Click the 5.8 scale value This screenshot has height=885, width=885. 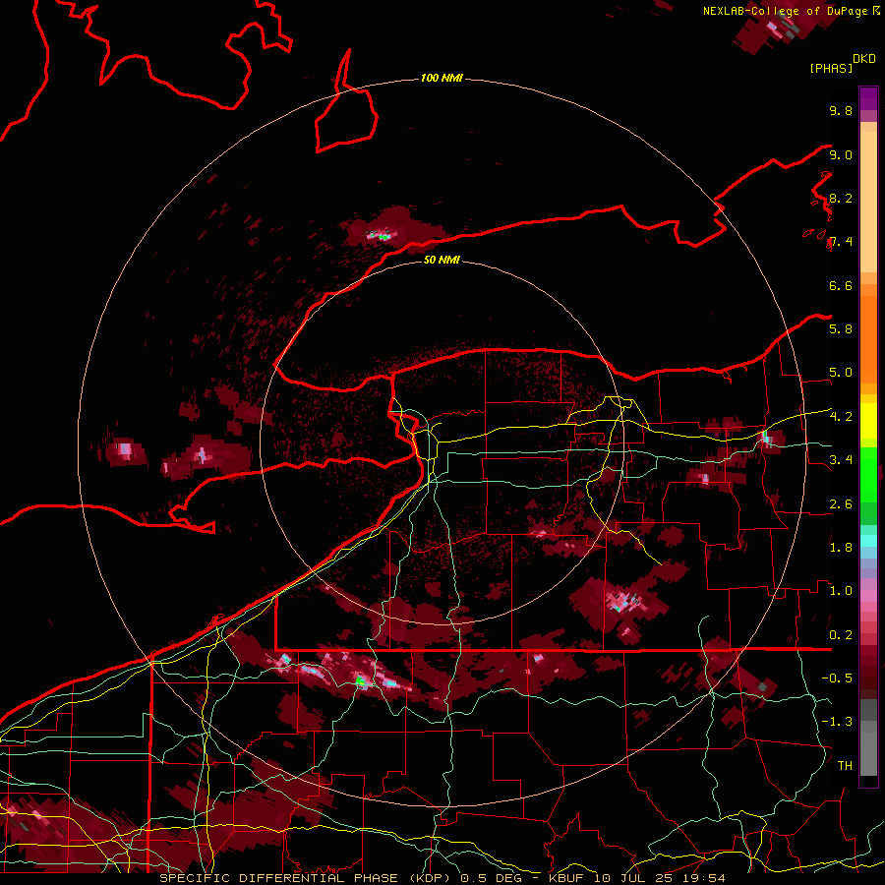841,329
